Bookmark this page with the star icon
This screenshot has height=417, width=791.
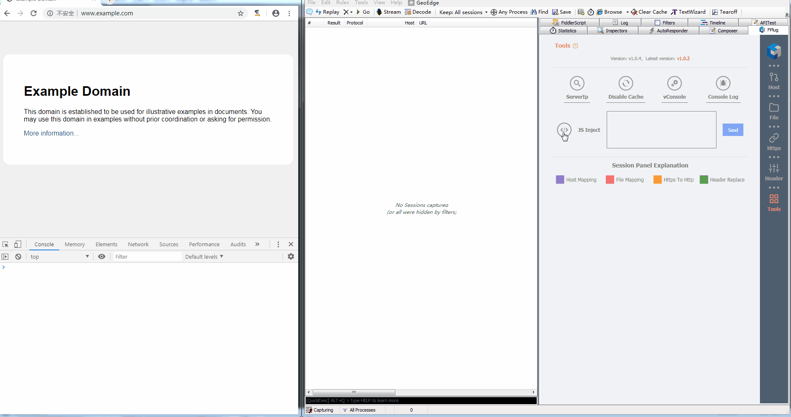point(241,13)
